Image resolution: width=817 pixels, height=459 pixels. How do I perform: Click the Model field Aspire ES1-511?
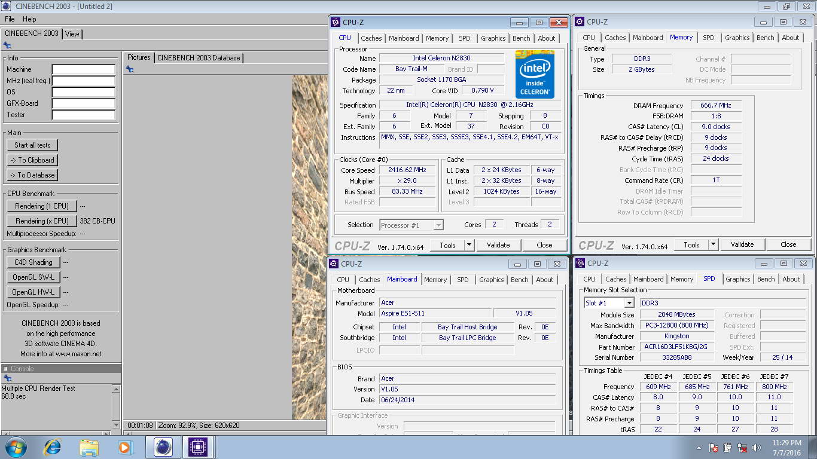[x=436, y=313]
